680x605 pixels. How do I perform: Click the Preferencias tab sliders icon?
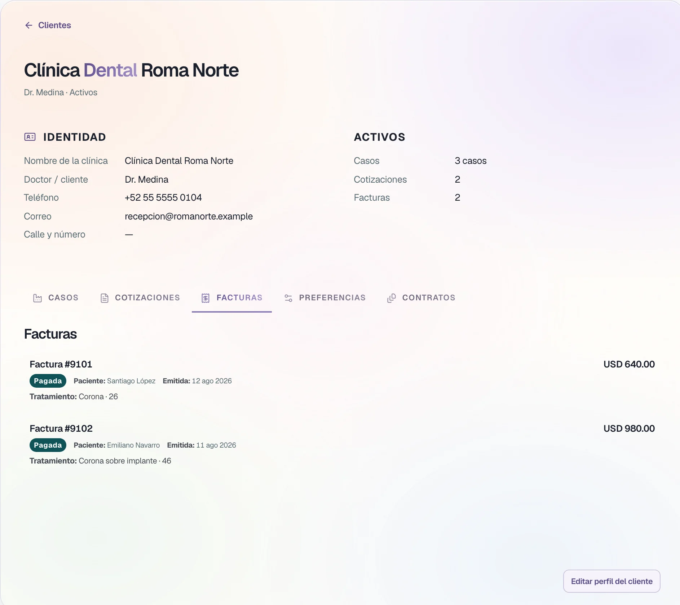[x=288, y=298]
